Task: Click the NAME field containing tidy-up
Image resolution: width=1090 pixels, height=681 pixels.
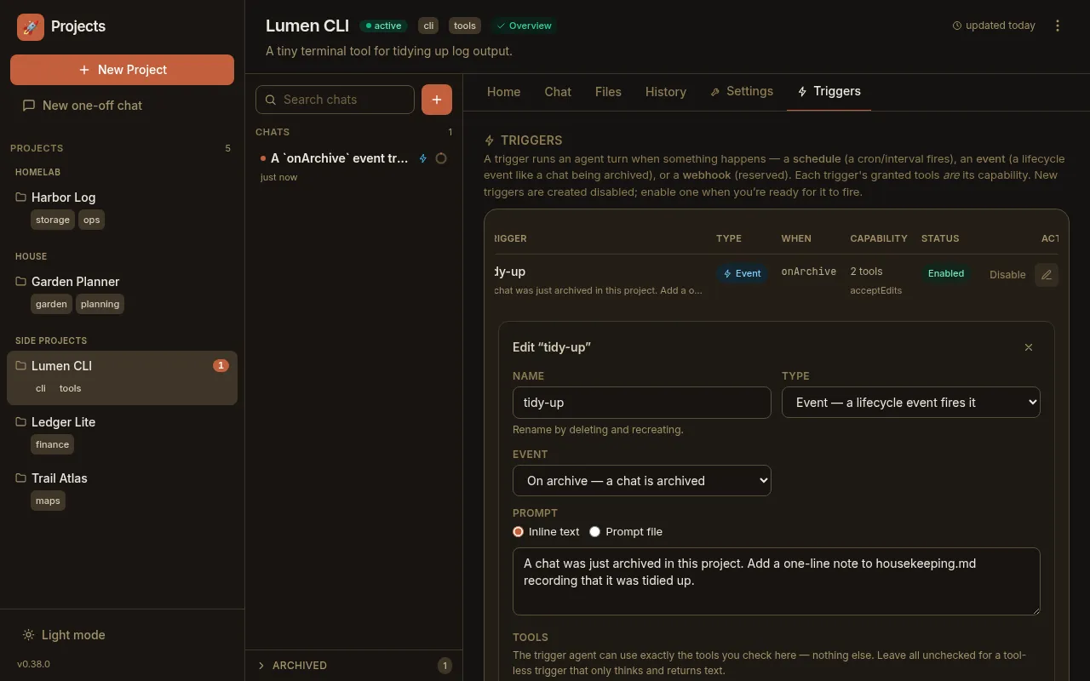Action: click(x=642, y=403)
